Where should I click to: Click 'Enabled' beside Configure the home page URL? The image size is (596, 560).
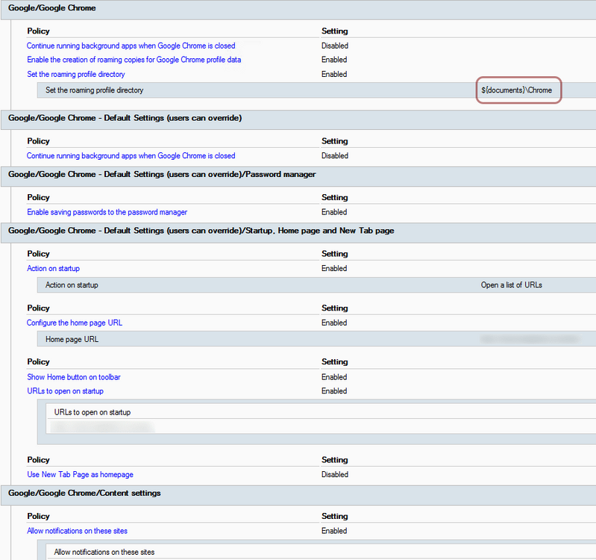334,323
